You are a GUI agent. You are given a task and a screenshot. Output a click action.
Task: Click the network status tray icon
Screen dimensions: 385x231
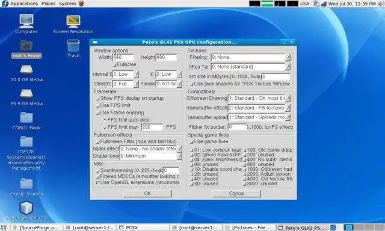(324, 4)
